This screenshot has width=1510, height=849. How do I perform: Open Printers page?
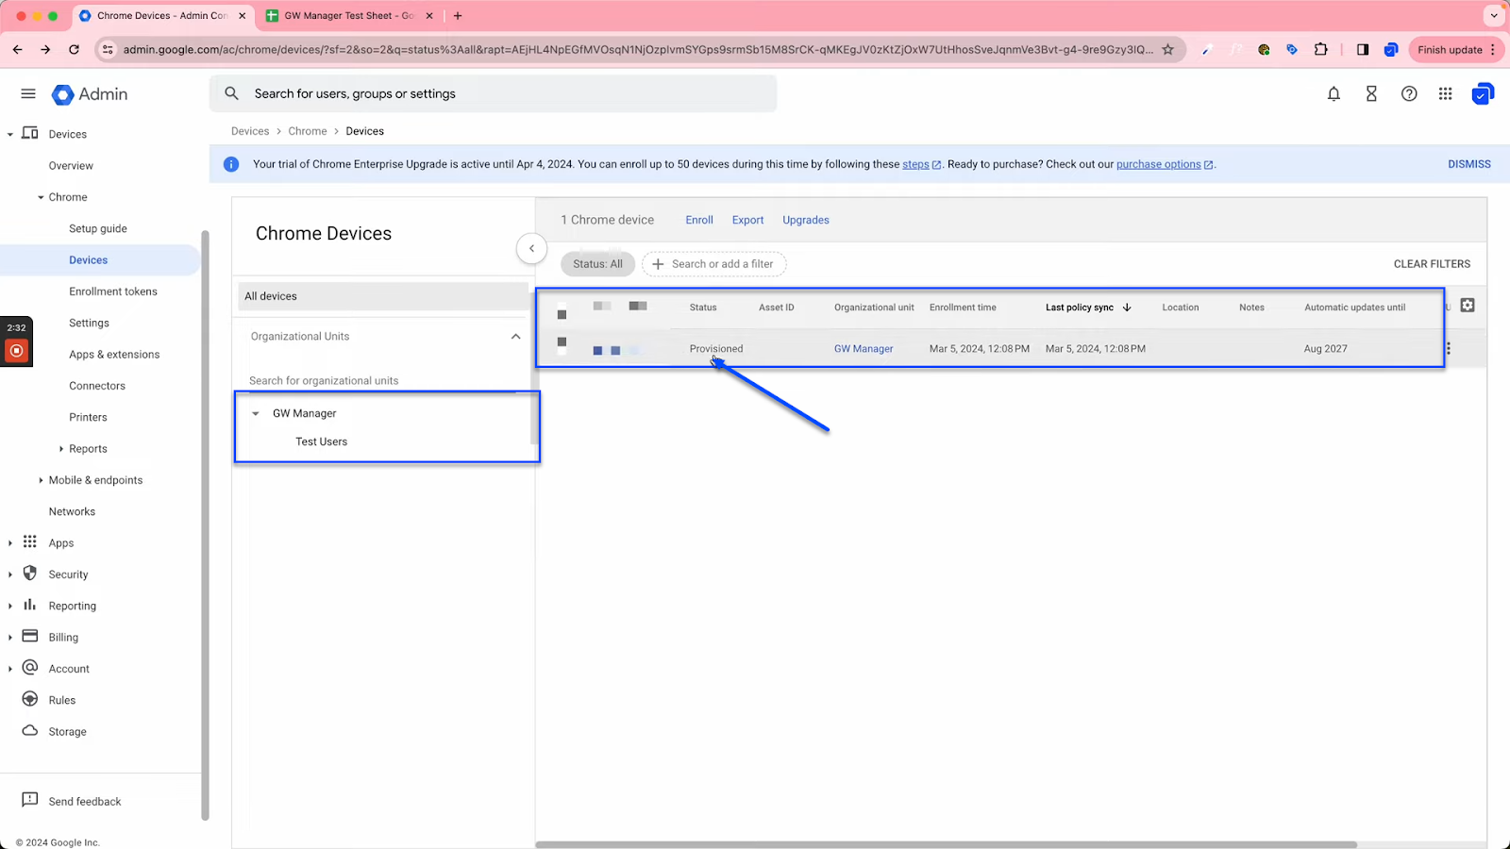88,417
